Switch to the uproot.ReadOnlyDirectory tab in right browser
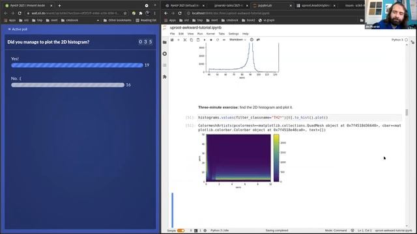417x234 pixels. (316, 6)
